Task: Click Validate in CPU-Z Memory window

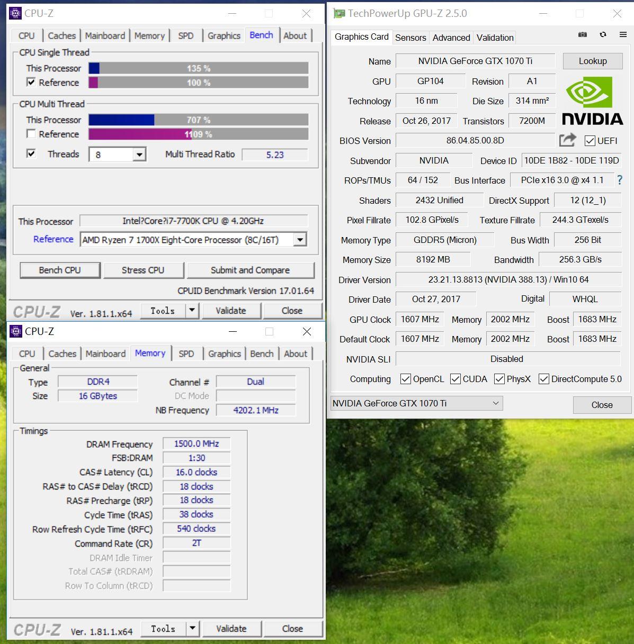Action: [231, 629]
